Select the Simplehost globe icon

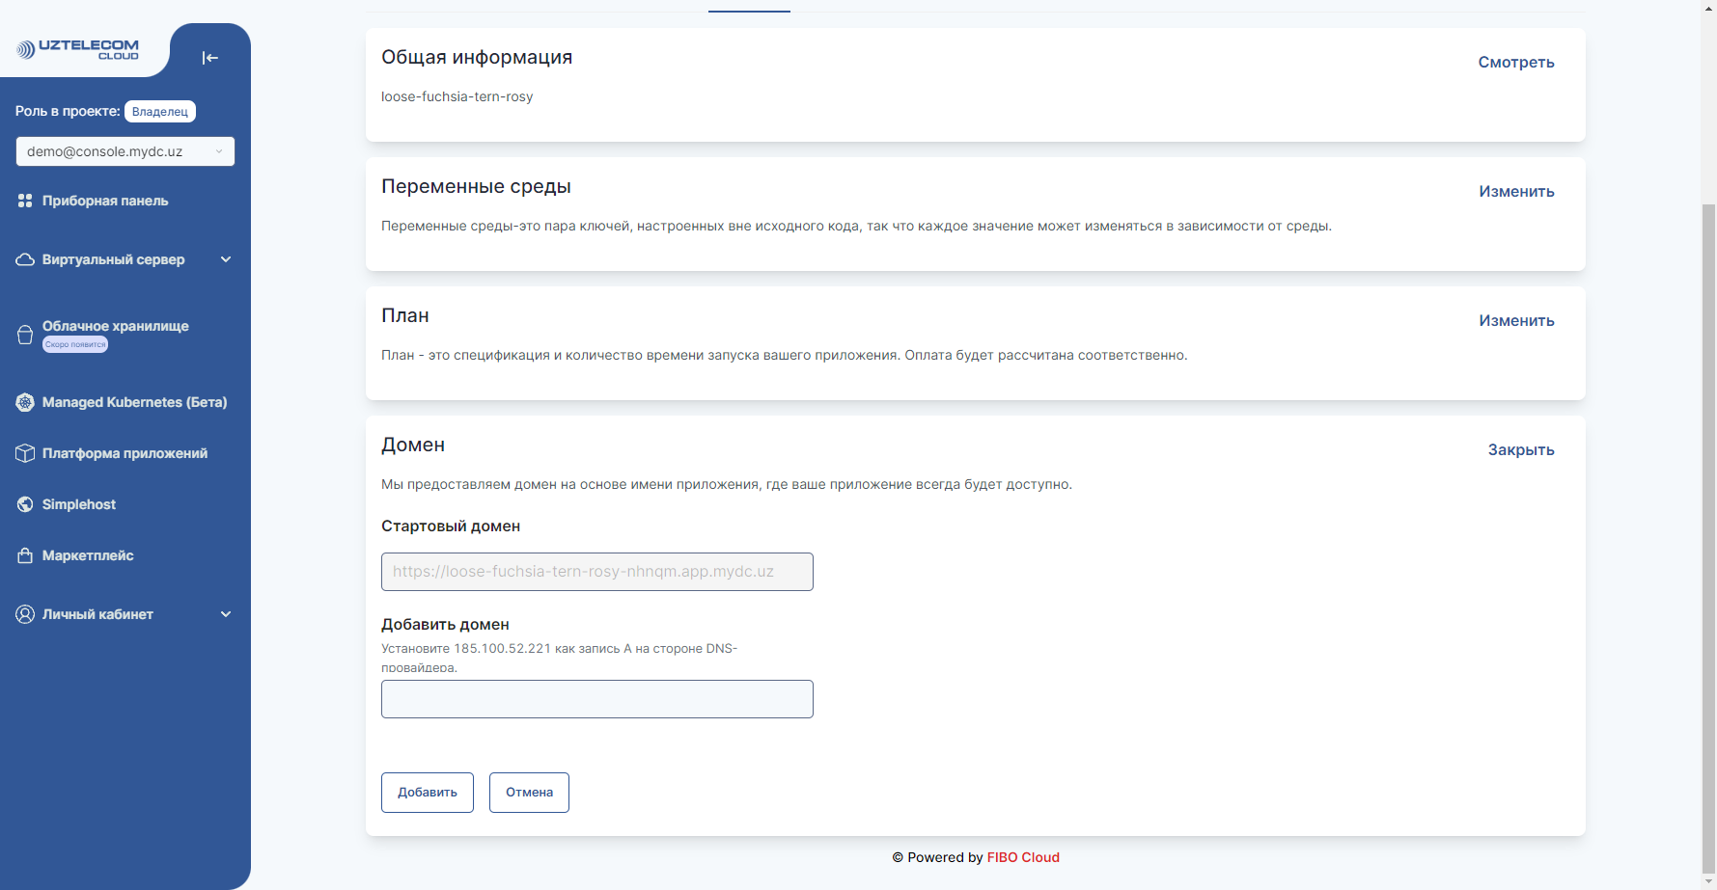25,503
